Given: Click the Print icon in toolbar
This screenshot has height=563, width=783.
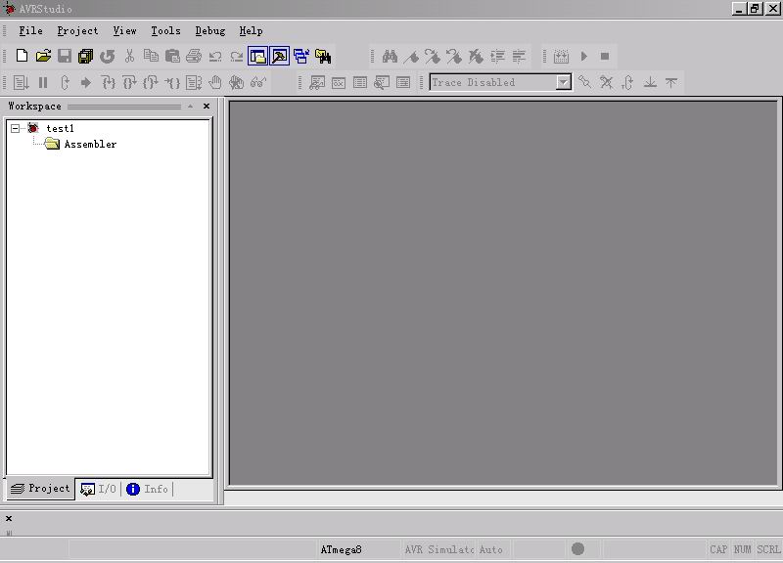Looking at the screenshot, I should coord(194,57).
